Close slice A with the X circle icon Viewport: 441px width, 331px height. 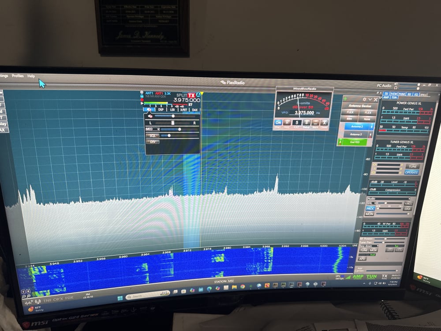click(x=142, y=92)
